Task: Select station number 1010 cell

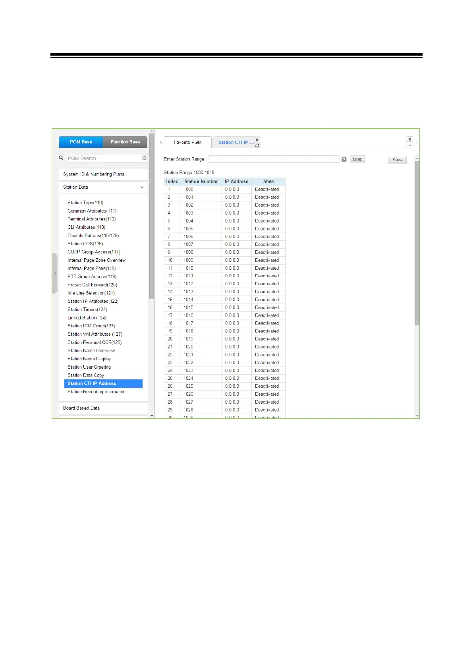Action: (x=201, y=268)
